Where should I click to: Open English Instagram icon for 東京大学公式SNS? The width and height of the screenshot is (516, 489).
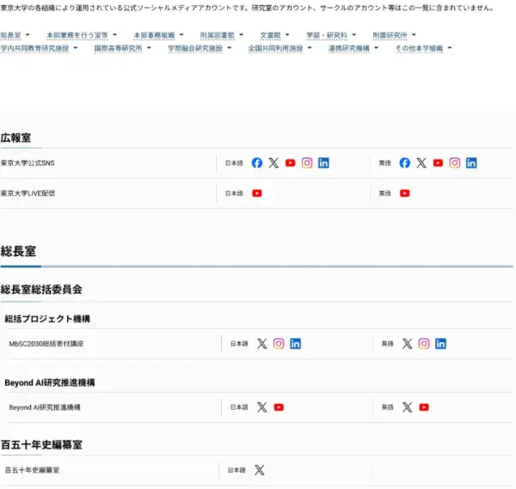point(455,162)
